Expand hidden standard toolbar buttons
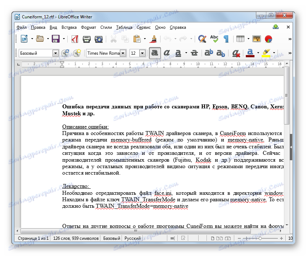307x256 pixels. (x=290, y=39)
